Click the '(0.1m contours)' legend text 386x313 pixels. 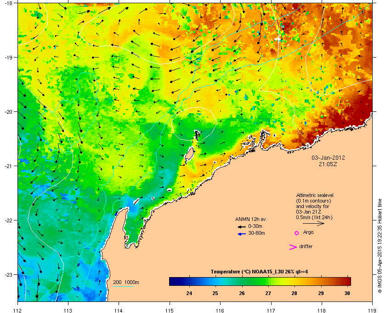[x=313, y=201]
